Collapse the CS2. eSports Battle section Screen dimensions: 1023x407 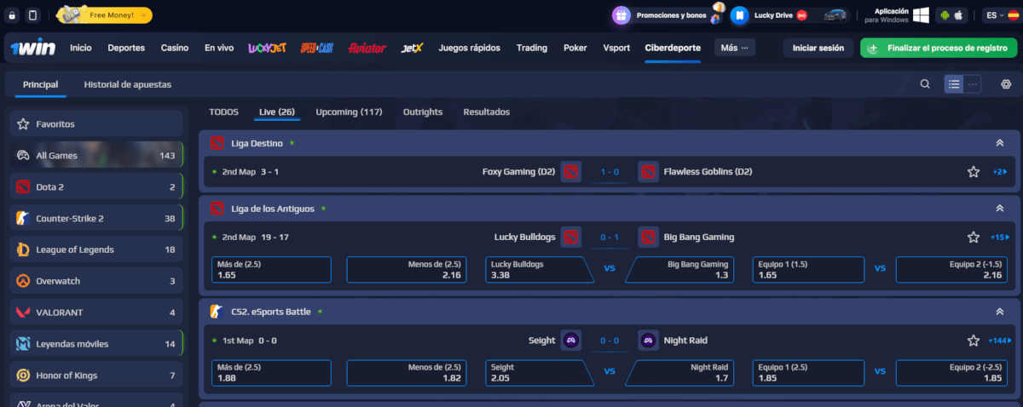pyautogui.click(x=1000, y=312)
